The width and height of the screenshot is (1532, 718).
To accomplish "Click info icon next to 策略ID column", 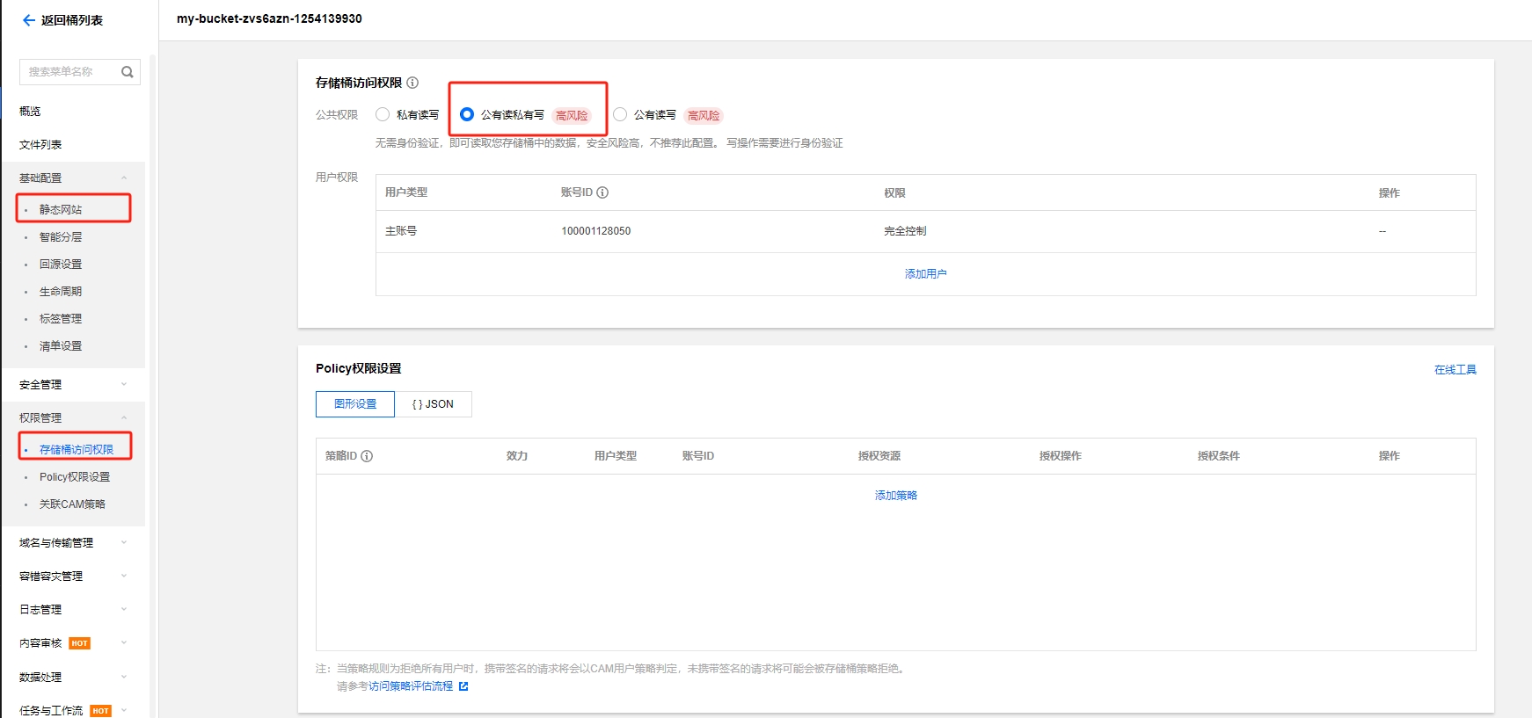I will pos(367,456).
